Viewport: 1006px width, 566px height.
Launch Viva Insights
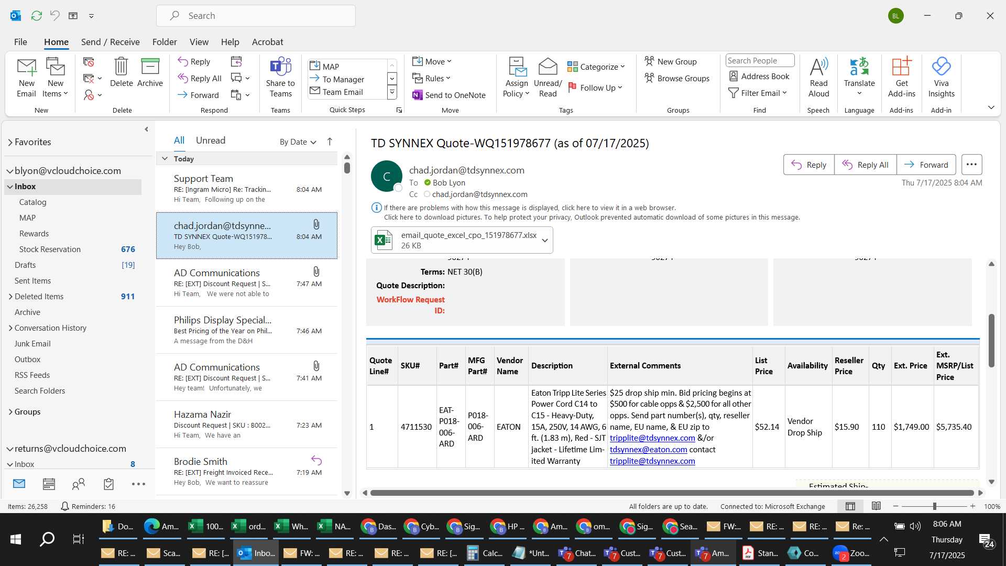(941, 78)
